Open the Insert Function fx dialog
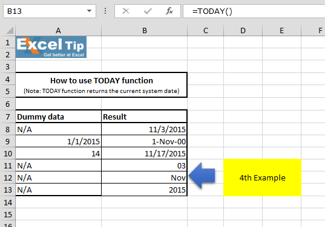 [169, 11]
